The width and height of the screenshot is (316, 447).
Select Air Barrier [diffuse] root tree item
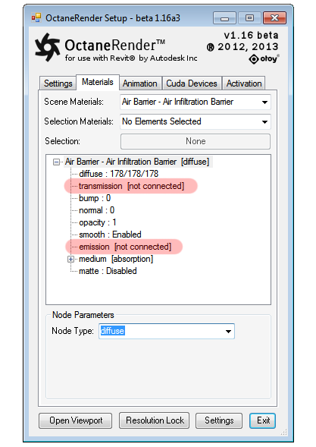coord(137,162)
